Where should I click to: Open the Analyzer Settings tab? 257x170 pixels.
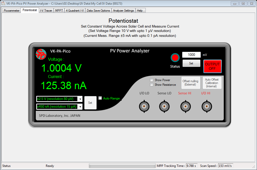click(x=123, y=11)
